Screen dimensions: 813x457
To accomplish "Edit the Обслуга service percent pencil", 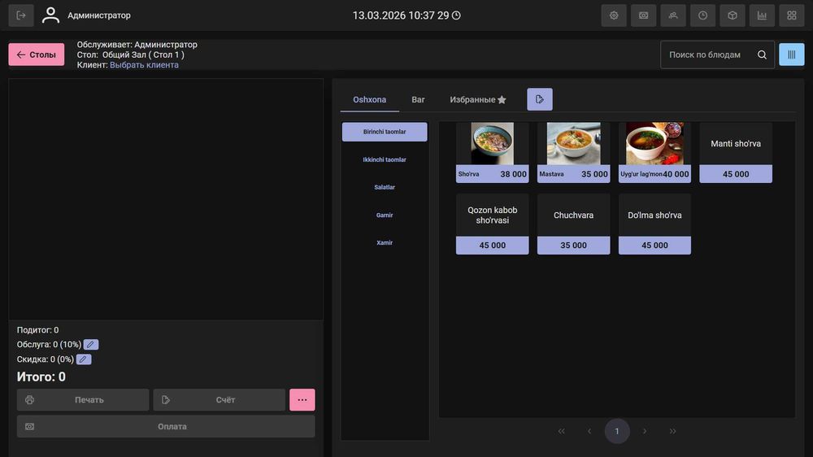I will click(x=91, y=345).
